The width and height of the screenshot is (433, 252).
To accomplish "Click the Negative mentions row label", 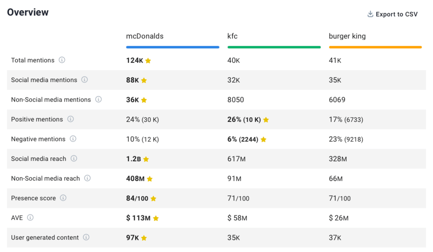I will click(x=38, y=139).
